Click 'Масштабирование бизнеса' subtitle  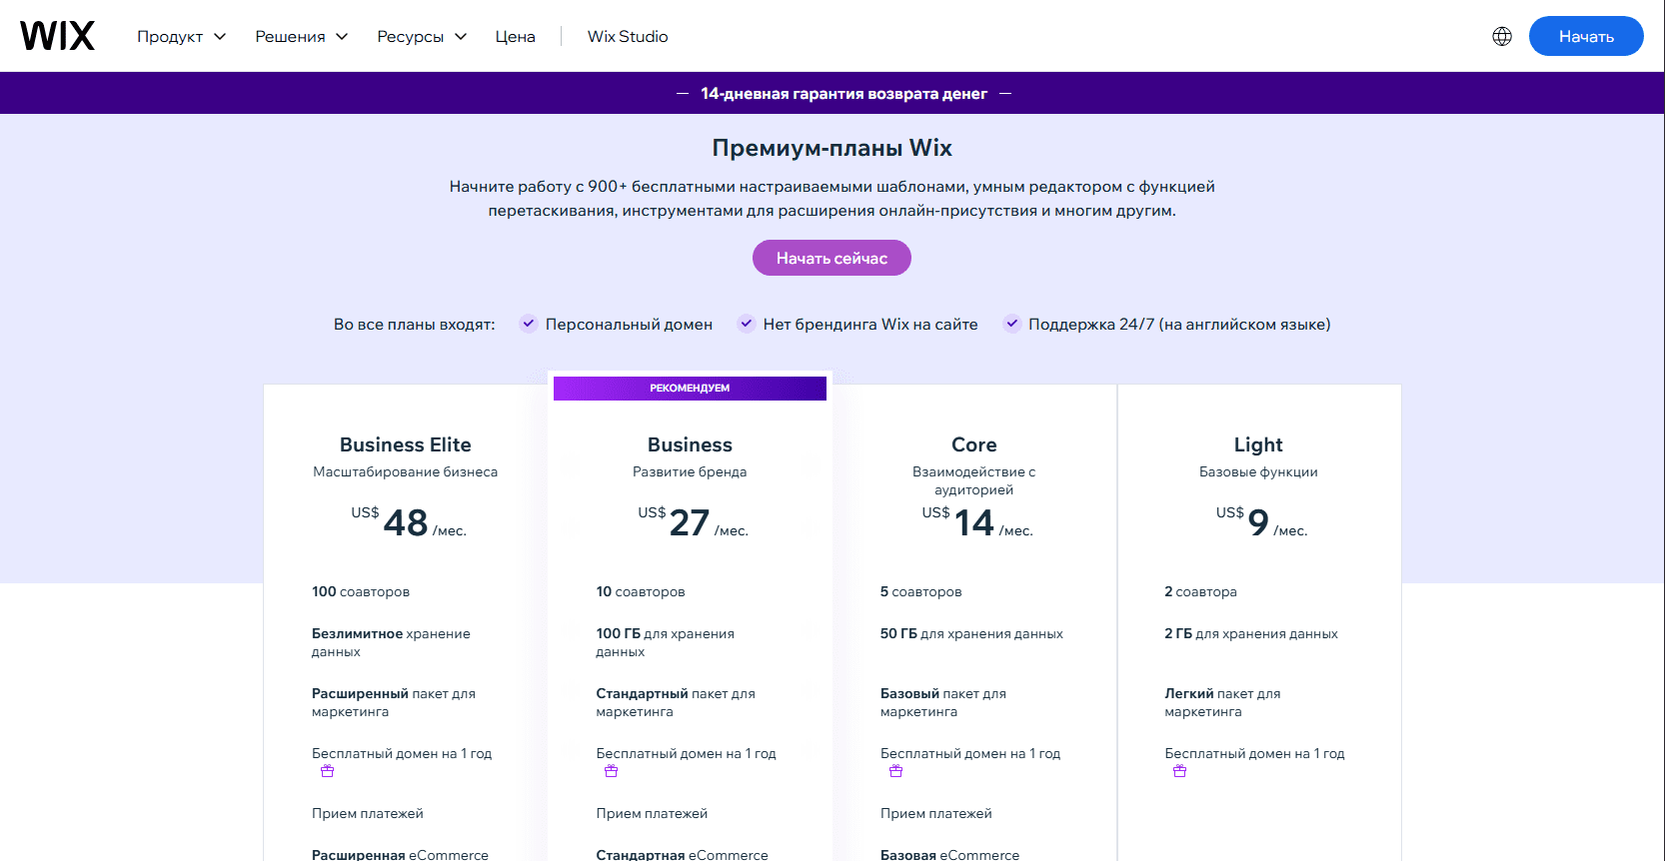click(x=405, y=471)
